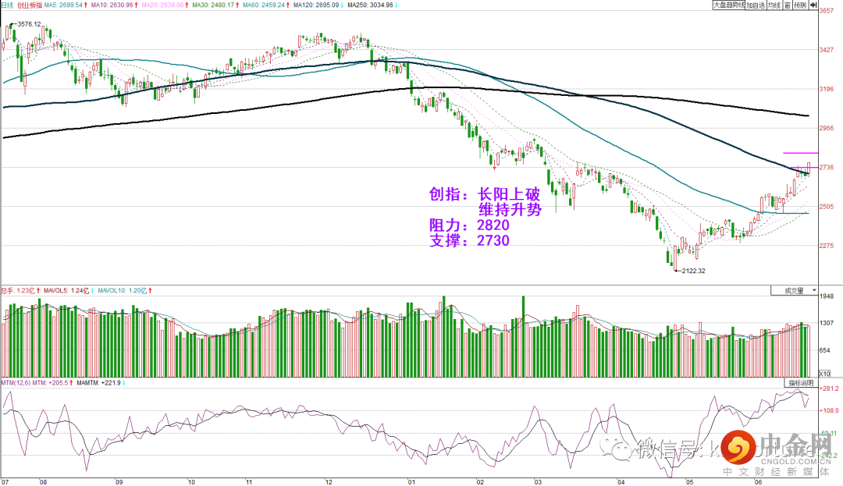Click the X10 scale label

point(824,374)
